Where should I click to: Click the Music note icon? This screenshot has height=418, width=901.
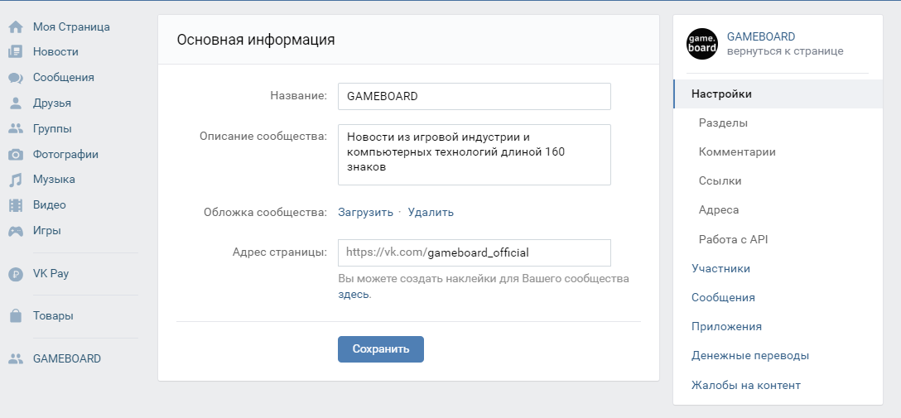pos(15,180)
